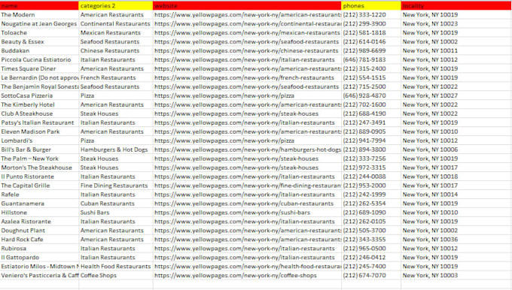Image resolution: width=512 pixels, height=290 pixels.
Task: Select the 'Eleven Madison Park' cell
Action: point(39,131)
